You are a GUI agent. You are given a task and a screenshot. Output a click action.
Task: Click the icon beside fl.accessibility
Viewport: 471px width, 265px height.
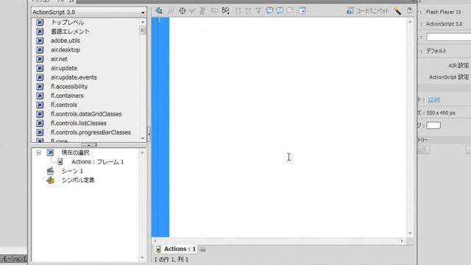[40, 87]
